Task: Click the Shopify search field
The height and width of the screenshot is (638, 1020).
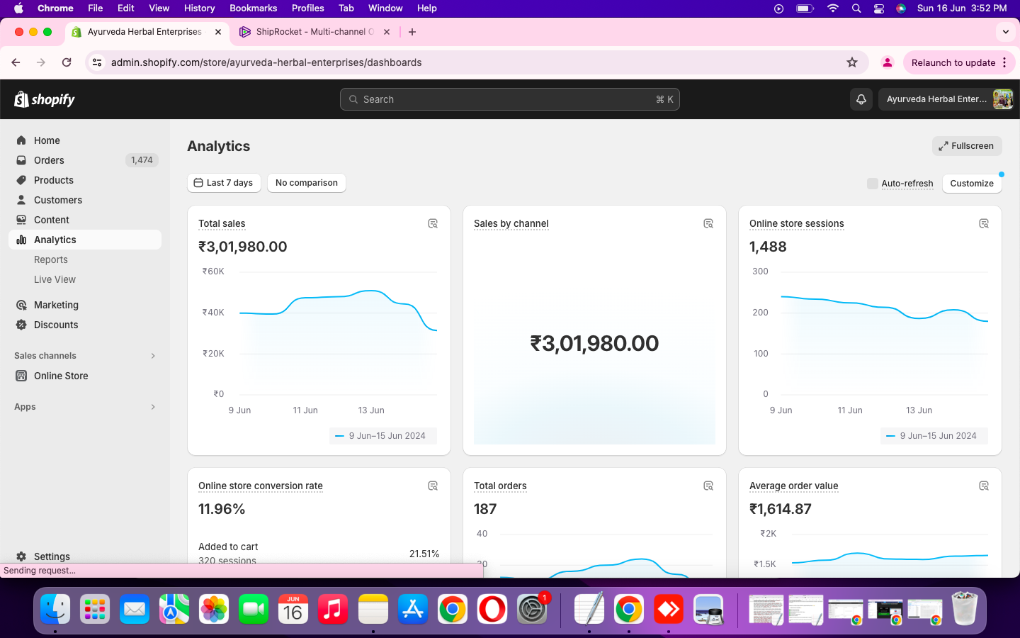Action: point(509,99)
